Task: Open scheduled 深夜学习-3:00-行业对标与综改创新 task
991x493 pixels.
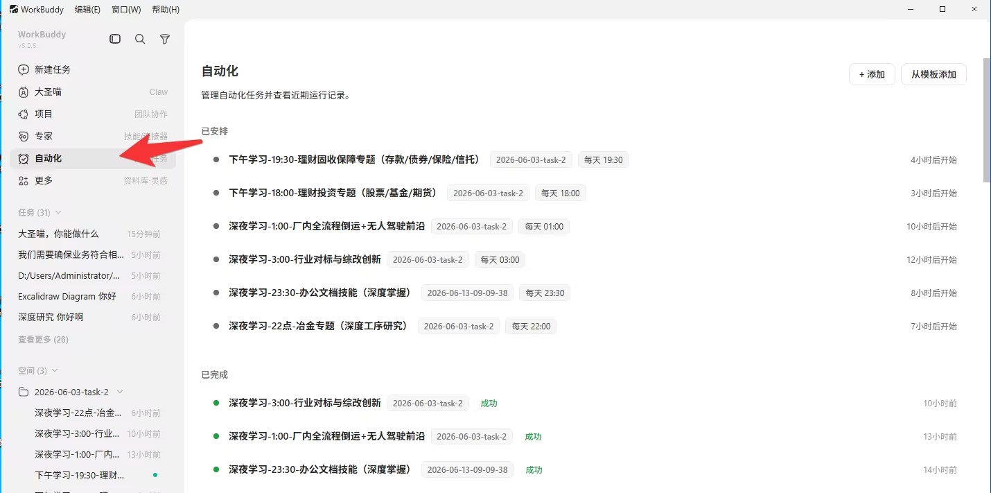Action: click(x=305, y=259)
